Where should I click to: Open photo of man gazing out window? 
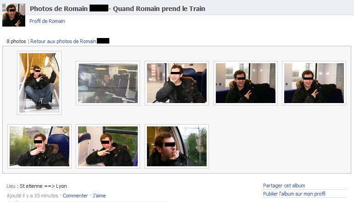[x=177, y=147]
